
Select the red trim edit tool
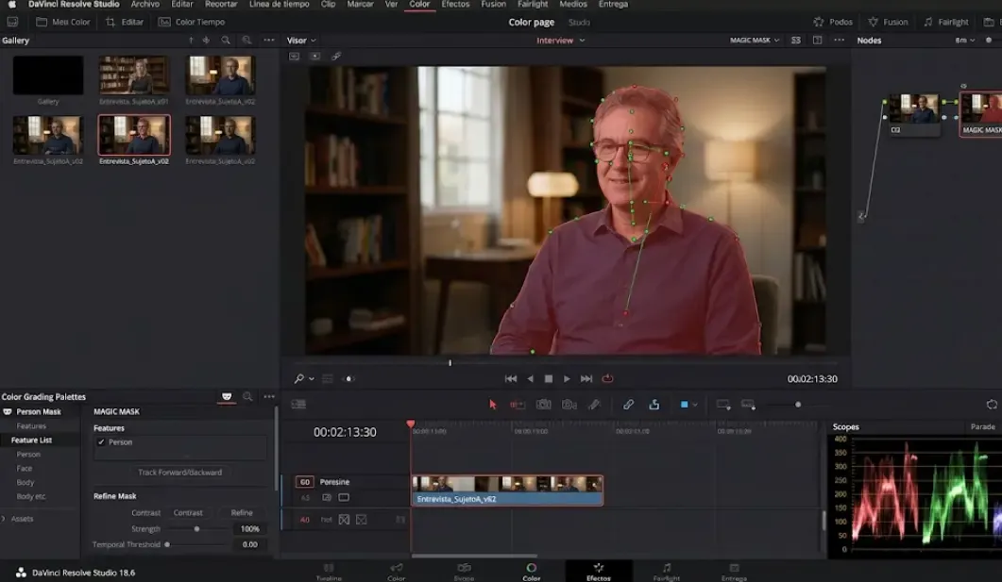click(x=517, y=405)
